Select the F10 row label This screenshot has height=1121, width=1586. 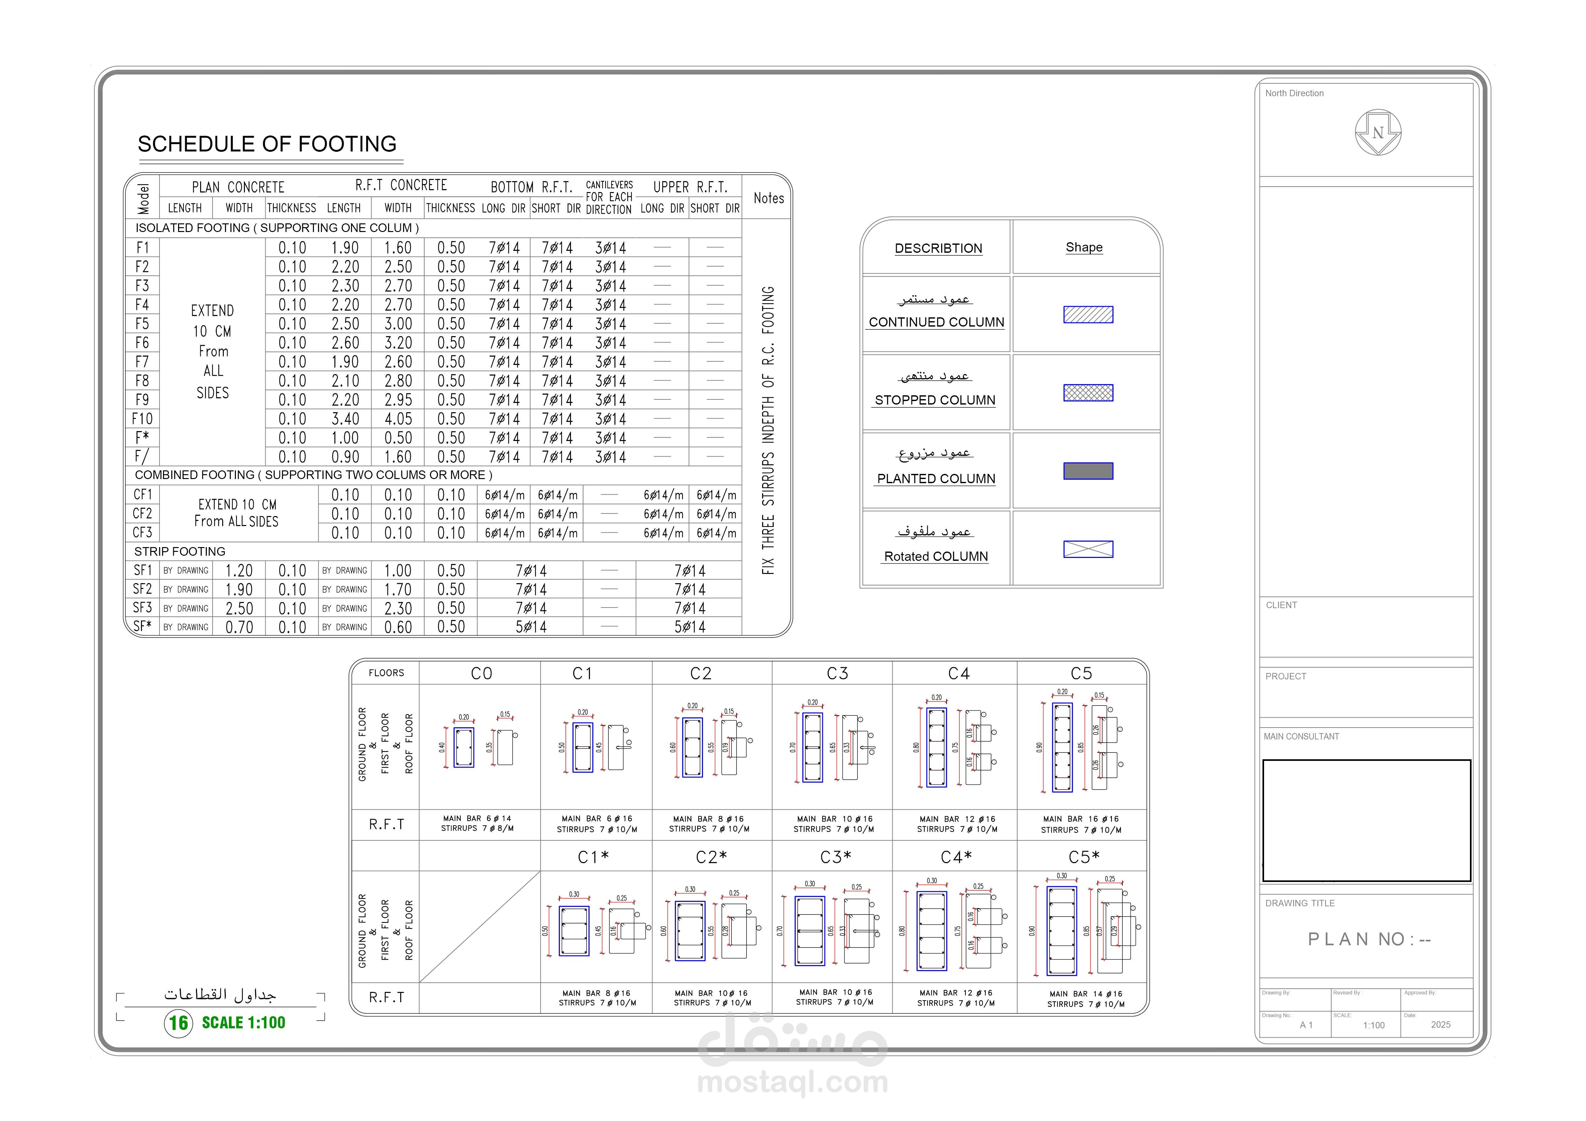click(142, 419)
